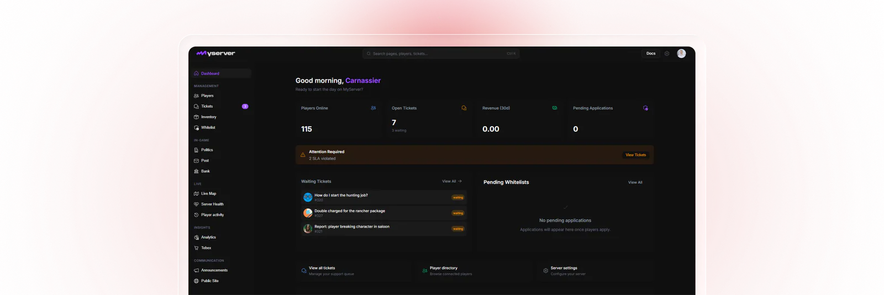The height and width of the screenshot is (295, 884).
Task: Click the '2 SLA violated' text
Action: [x=322, y=159]
